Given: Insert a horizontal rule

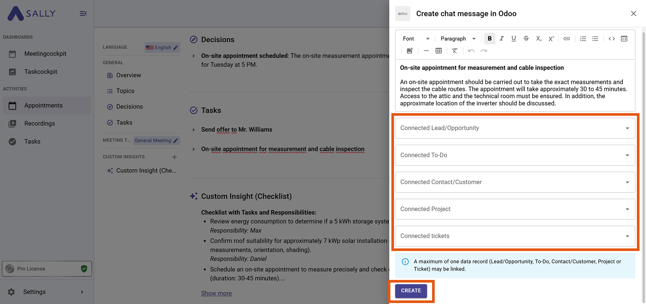Looking at the screenshot, I should 426,51.
